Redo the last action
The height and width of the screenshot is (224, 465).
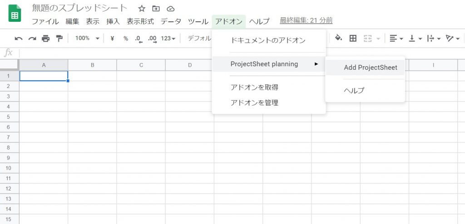[x=32, y=39]
